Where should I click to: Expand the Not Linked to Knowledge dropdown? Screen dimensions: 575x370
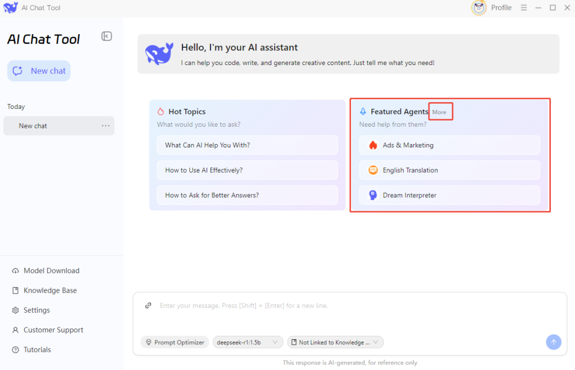[x=335, y=342]
